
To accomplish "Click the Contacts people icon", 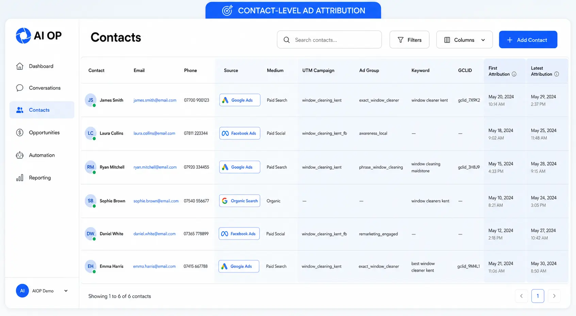I will click(20, 110).
